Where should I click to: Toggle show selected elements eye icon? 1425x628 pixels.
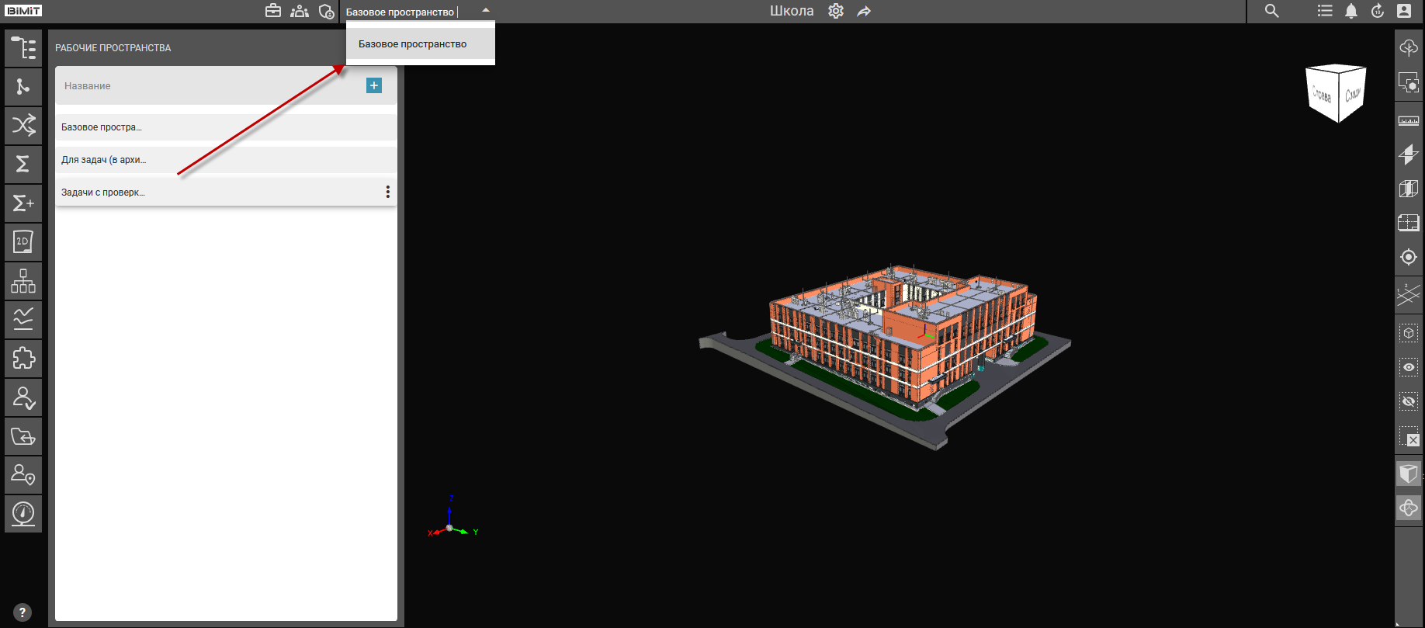point(1408,367)
